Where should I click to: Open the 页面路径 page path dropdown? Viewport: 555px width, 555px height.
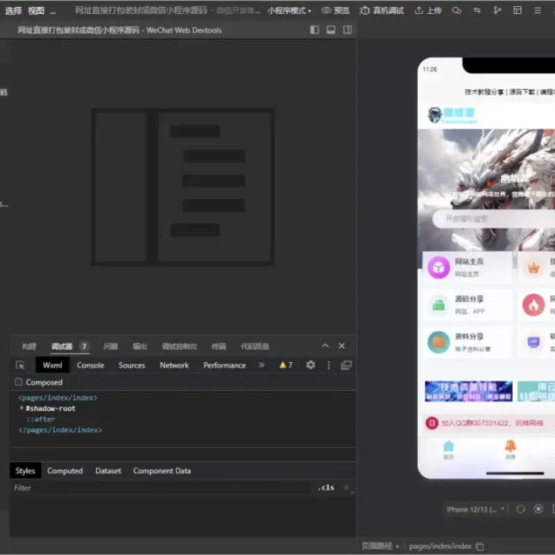[x=380, y=546]
